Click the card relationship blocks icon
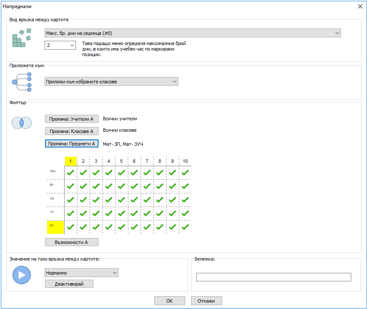 21,38
